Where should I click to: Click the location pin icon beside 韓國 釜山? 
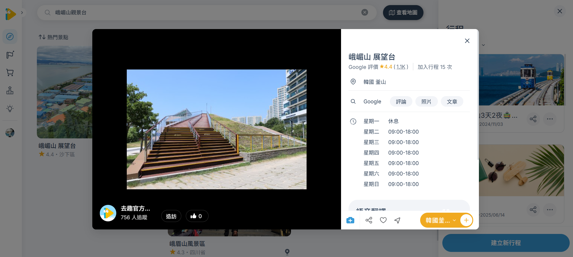353,82
